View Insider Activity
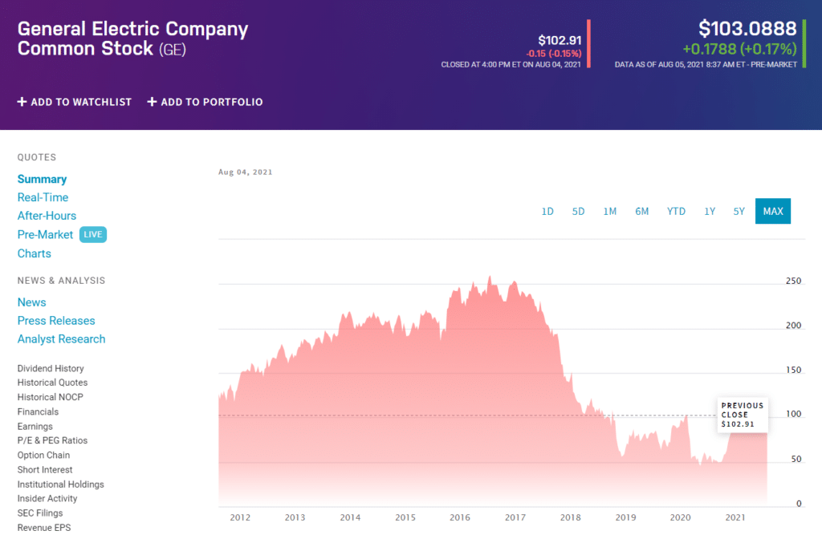Screen dimensions: 822x551 [47, 499]
